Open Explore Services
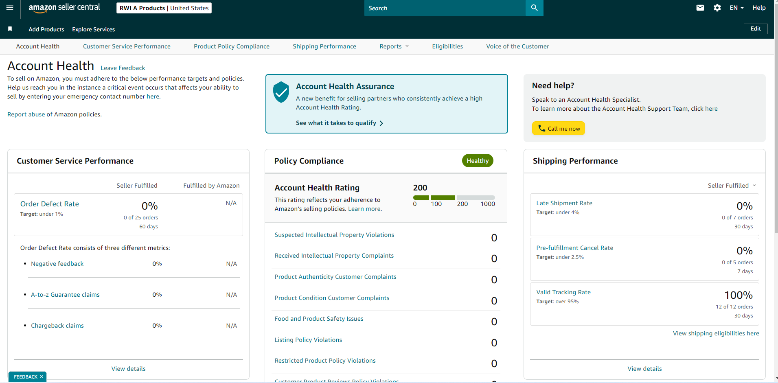Image resolution: width=778 pixels, height=383 pixels. click(94, 29)
